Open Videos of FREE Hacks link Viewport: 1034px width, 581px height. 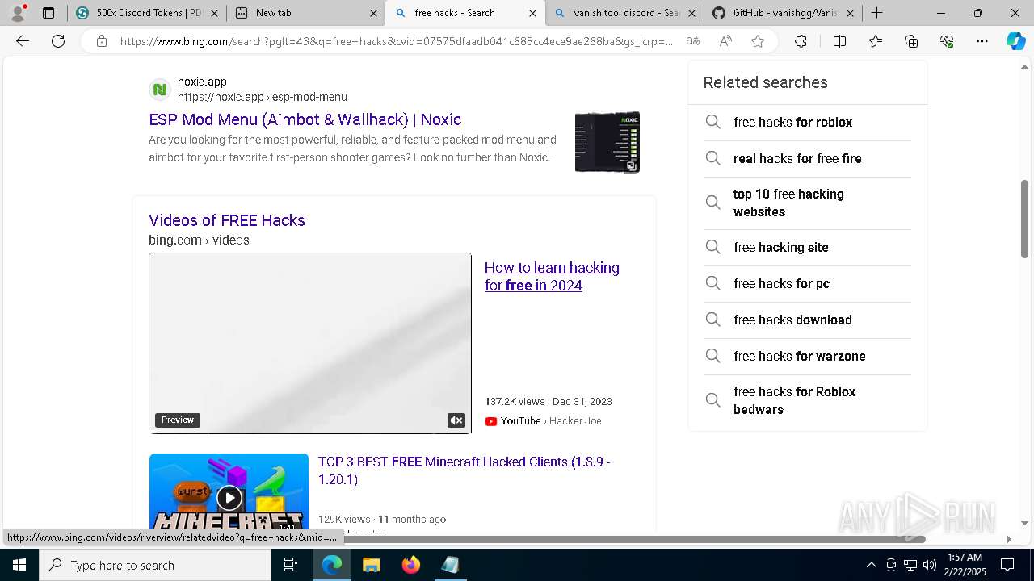coord(227,220)
